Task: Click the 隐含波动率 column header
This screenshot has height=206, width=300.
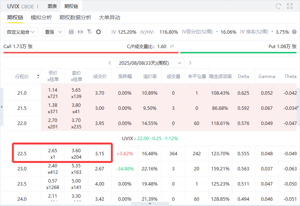Action: point(220,76)
